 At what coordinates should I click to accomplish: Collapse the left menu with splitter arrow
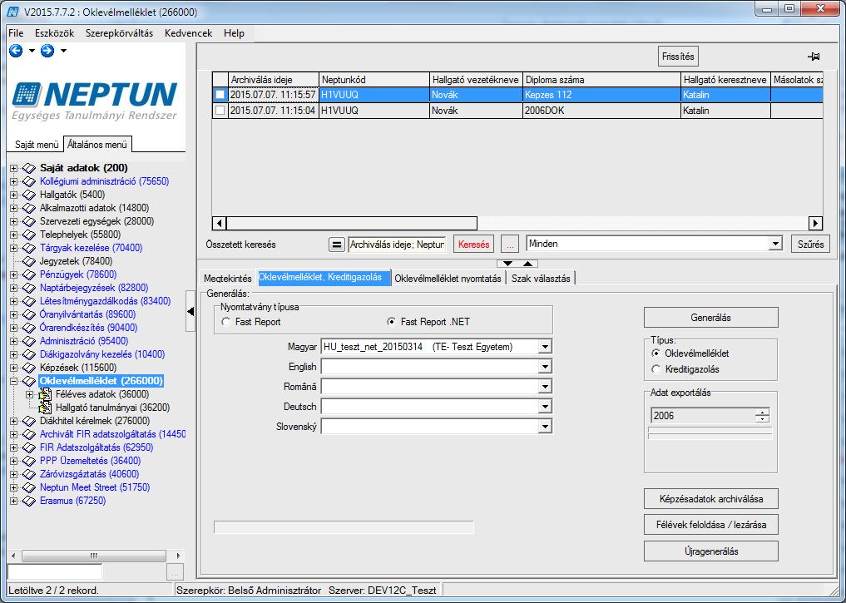[190, 311]
